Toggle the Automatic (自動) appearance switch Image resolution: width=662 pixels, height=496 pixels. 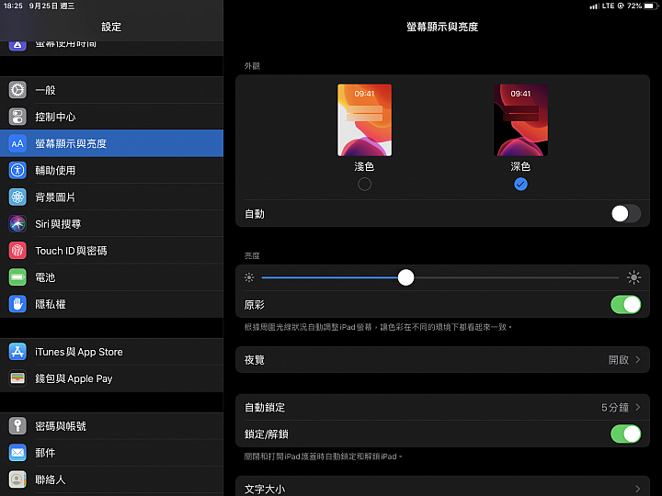pos(626,214)
